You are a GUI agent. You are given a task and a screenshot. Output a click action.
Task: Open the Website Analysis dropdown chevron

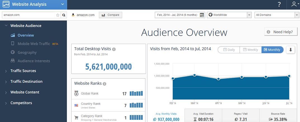point(62,4)
